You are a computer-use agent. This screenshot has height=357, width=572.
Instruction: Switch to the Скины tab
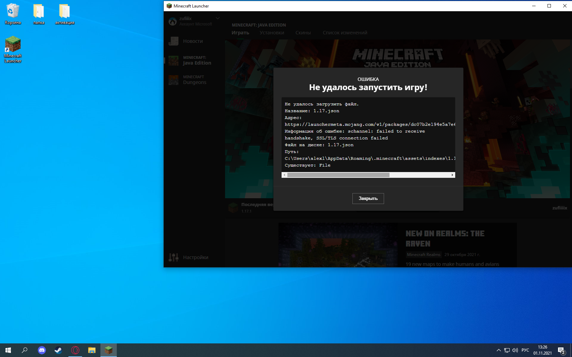[303, 33]
